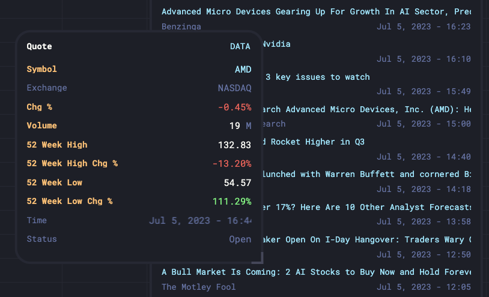Open the 'lunched with Warren Buffett' headline
The height and width of the screenshot is (297, 489).
tap(366, 174)
